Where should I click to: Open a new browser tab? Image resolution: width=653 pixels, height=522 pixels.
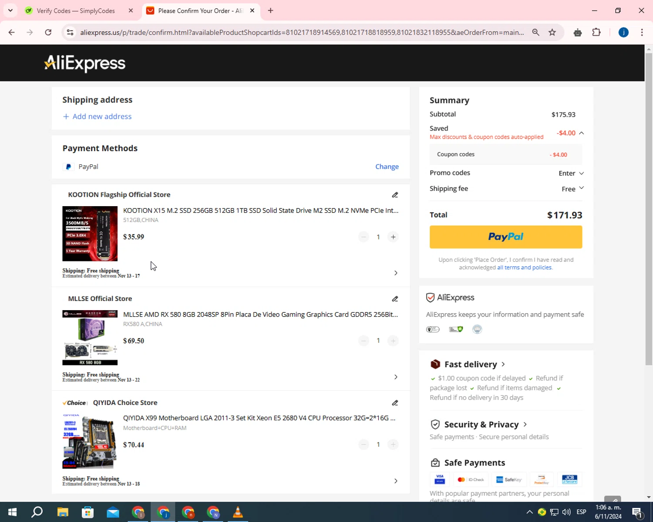pos(270,11)
